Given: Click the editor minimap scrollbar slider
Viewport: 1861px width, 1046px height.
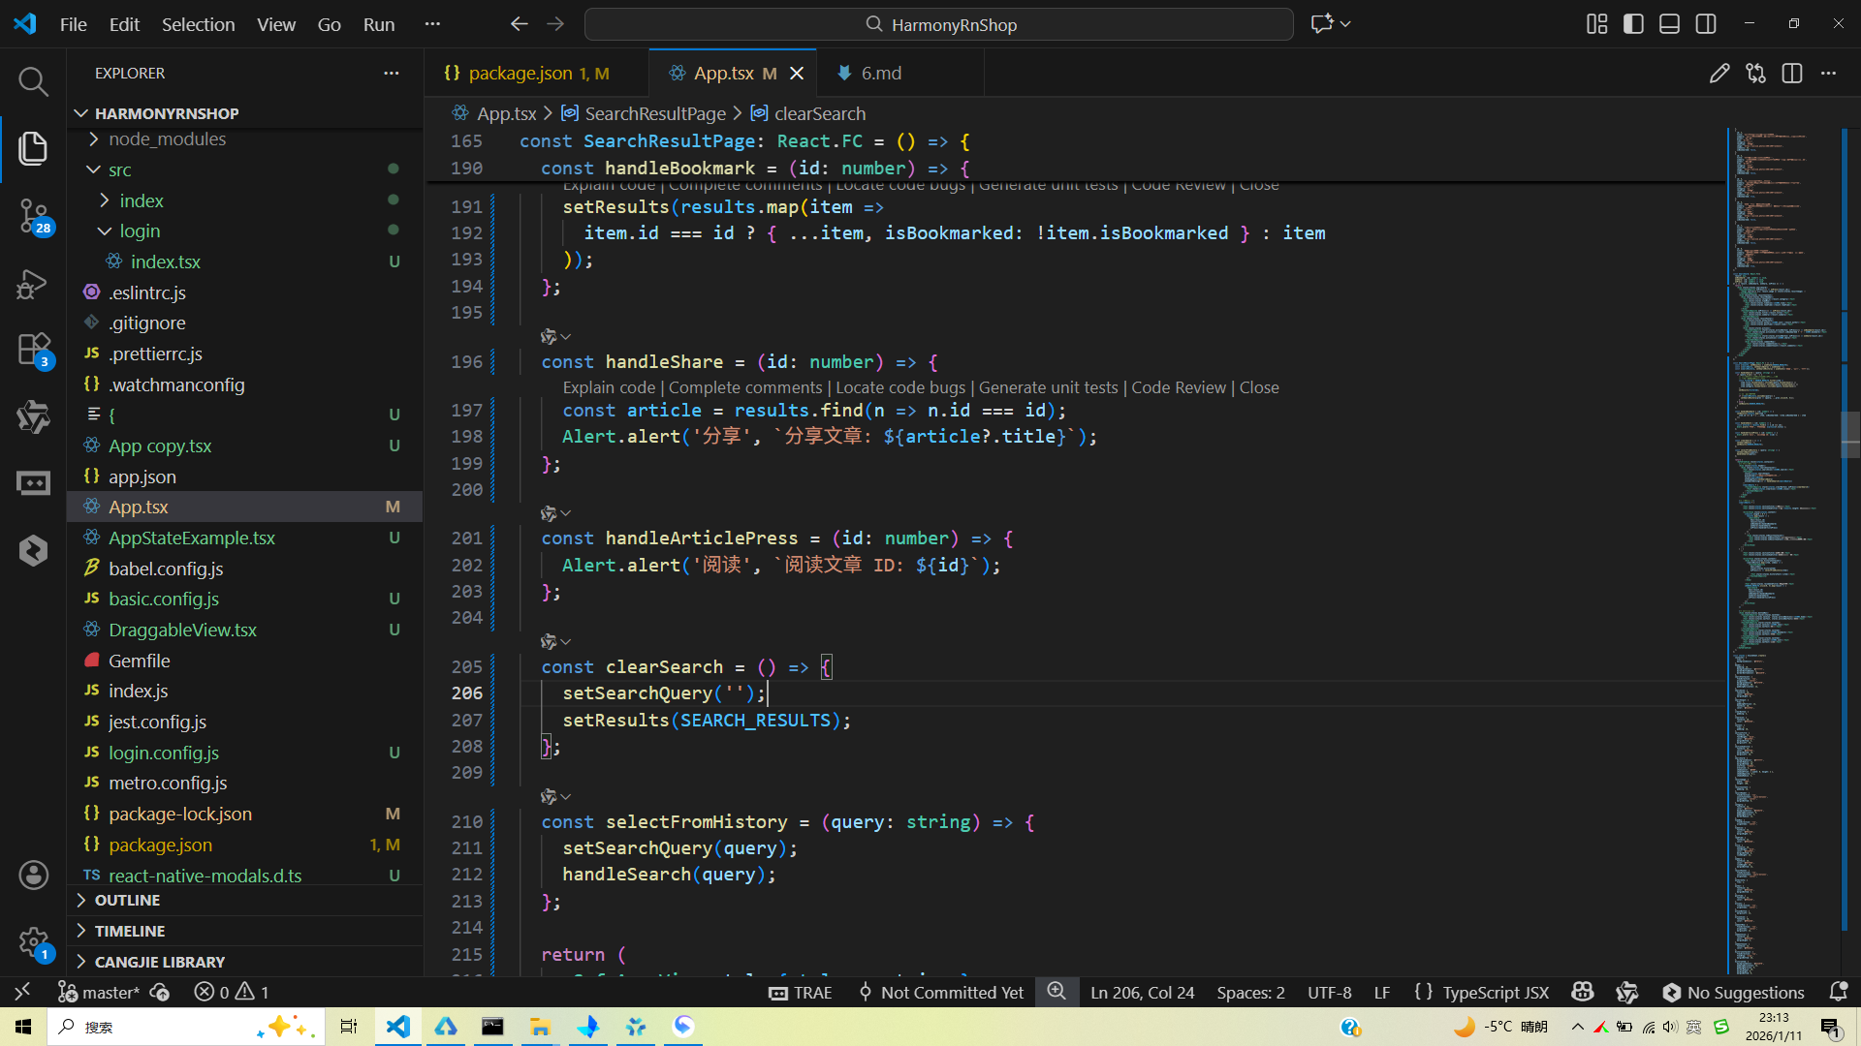Looking at the screenshot, I should [x=1849, y=434].
